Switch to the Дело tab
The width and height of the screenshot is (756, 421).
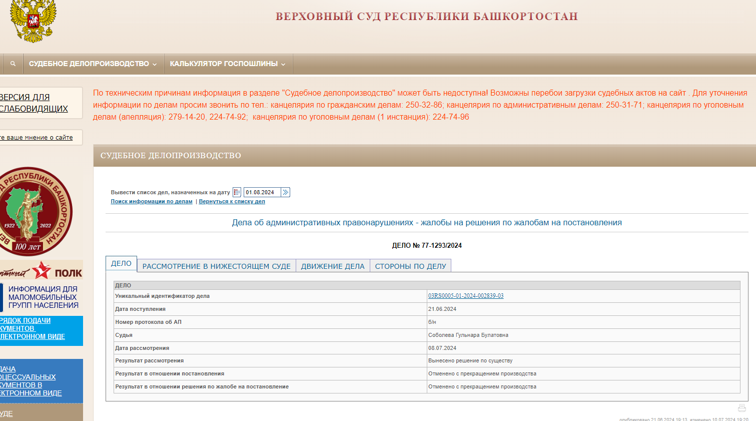tap(121, 263)
